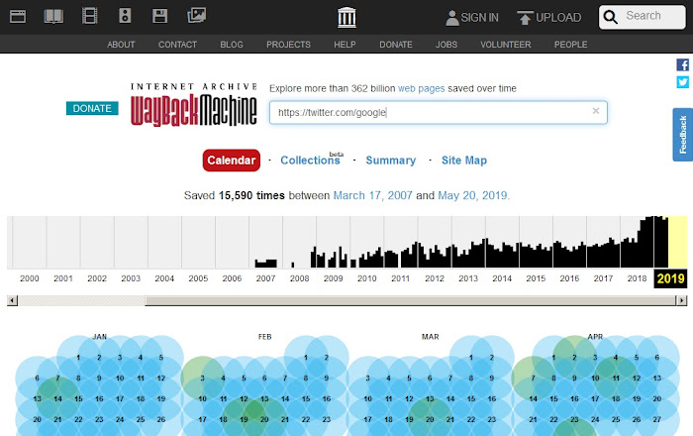
Task: Open the Feedback side tab
Action: [x=683, y=135]
